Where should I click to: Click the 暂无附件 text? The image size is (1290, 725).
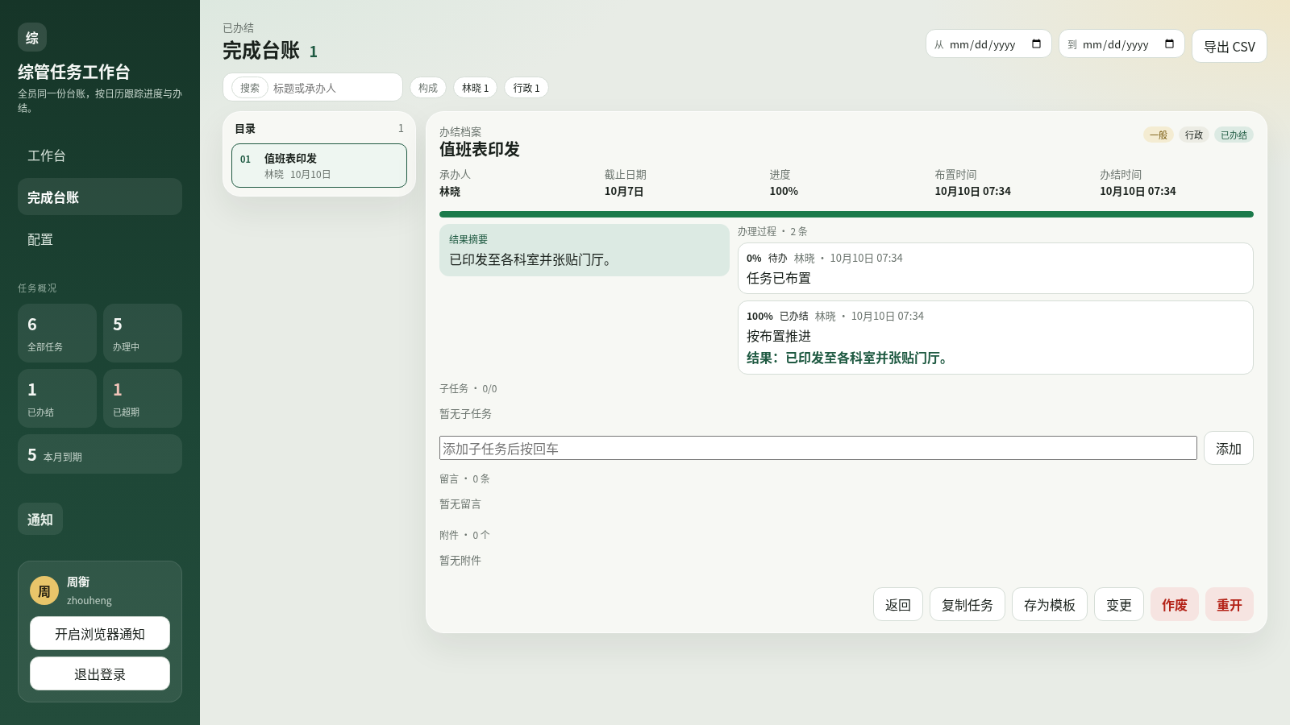[460, 560]
